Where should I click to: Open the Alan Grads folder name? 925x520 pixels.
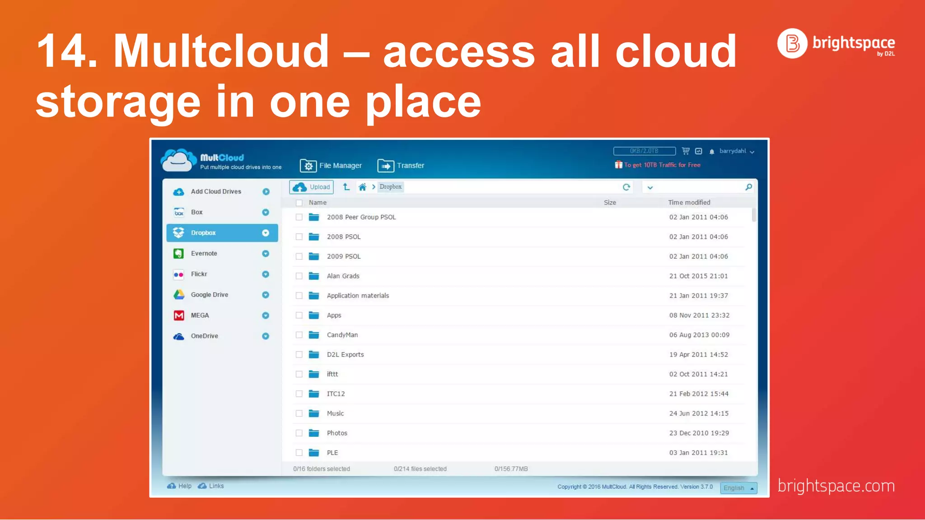click(x=343, y=276)
